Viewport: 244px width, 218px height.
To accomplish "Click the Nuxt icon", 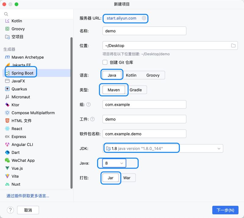I will 7,184.
